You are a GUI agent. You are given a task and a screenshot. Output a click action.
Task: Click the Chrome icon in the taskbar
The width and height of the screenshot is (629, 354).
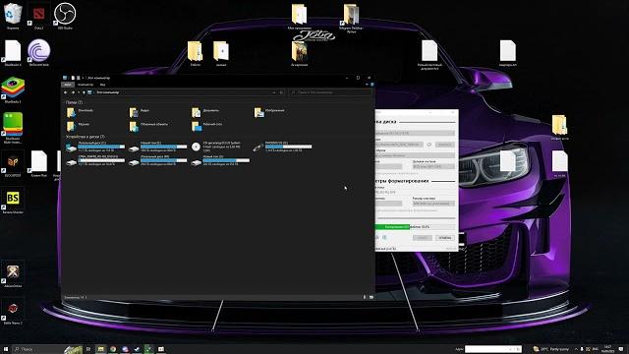coord(113,349)
